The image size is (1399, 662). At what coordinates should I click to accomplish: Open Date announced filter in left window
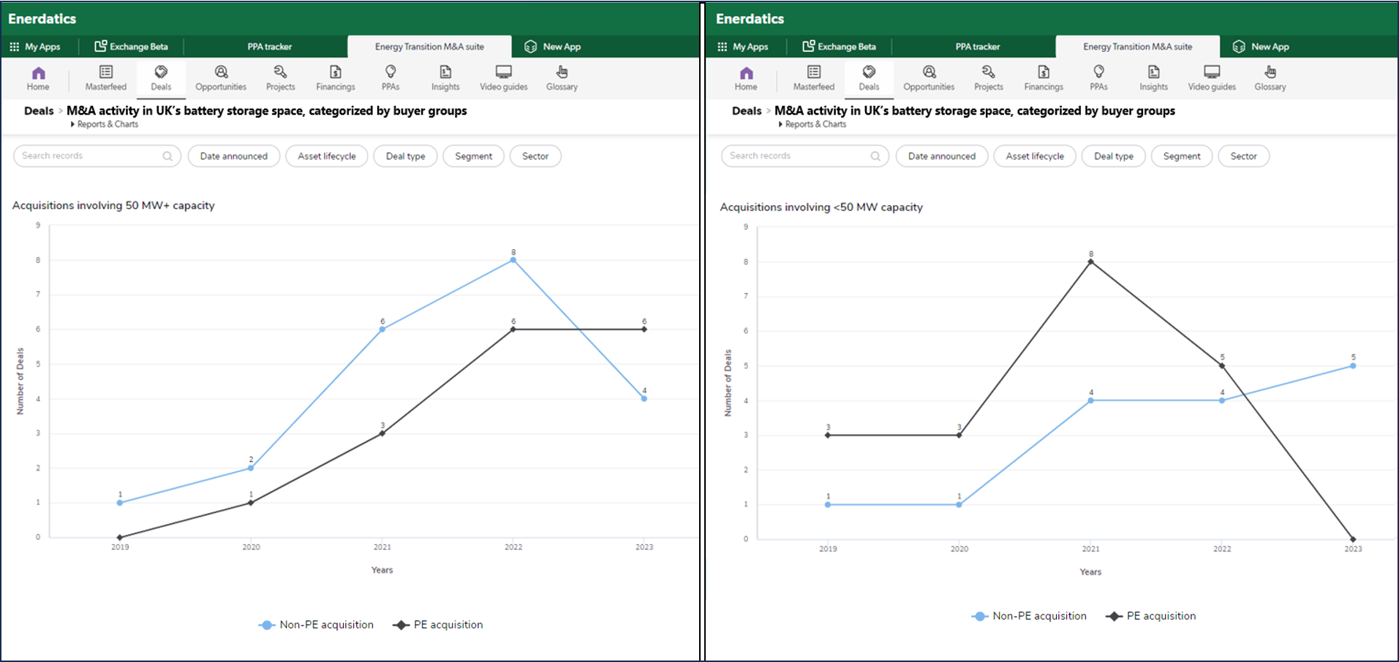pyautogui.click(x=233, y=156)
